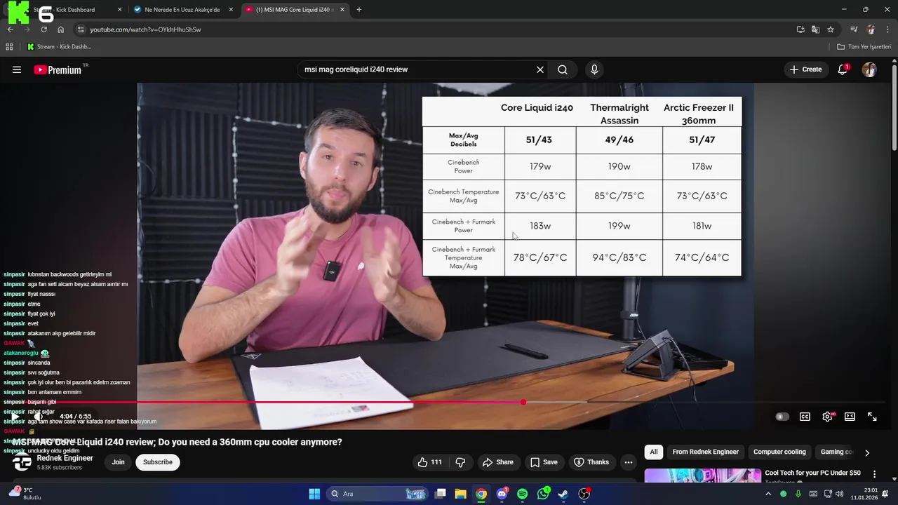Image resolution: width=898 pixels, height=505 pixels.
Task: Share this video
Action: coord(497,462)
